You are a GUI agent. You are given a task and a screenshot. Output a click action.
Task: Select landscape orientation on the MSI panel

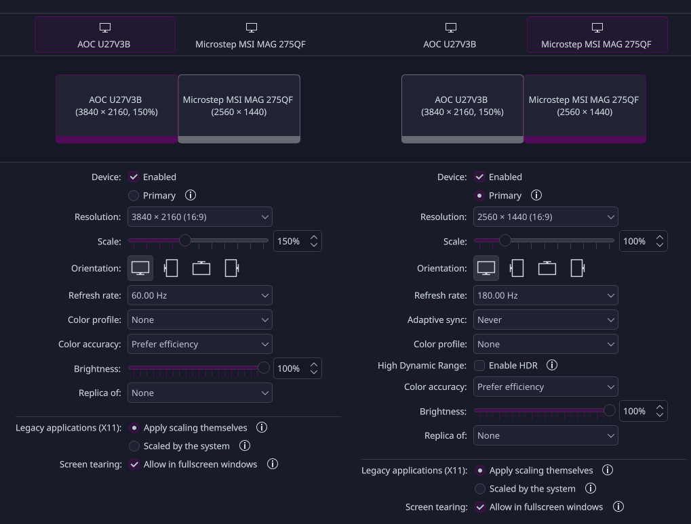[486, 267]
